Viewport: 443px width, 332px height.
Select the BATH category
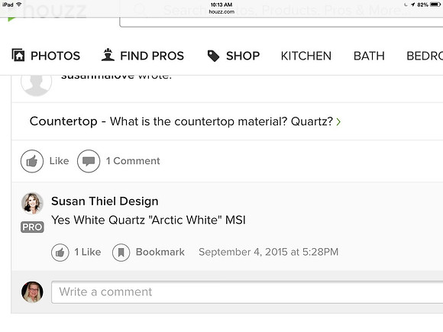click(369, 56)
